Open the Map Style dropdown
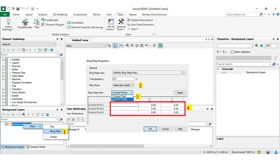280x160 pixels. (123, 85)
